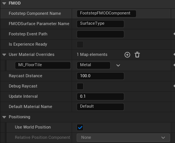The image size is (175, 143).
Task: Select the Update Interval value field
Action: tap(100, 97)
